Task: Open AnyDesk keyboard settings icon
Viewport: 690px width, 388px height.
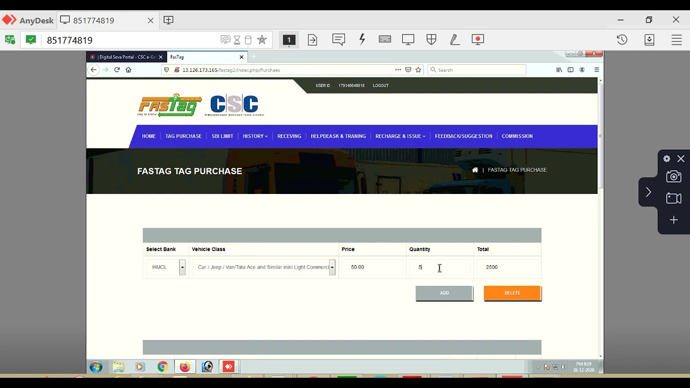Action: click(x=385, y=39)
